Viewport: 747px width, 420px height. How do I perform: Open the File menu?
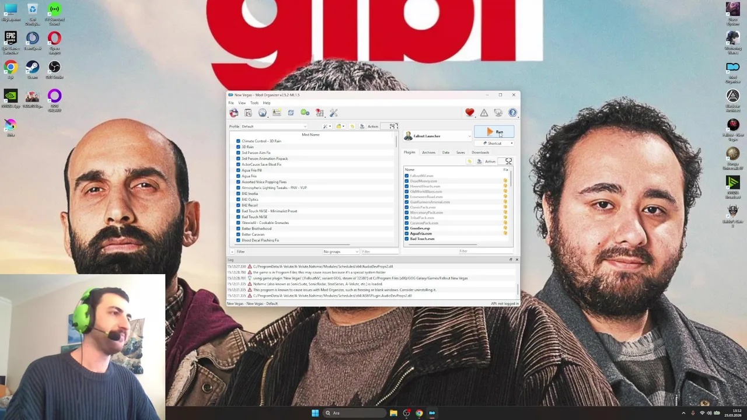pos(231,103)
